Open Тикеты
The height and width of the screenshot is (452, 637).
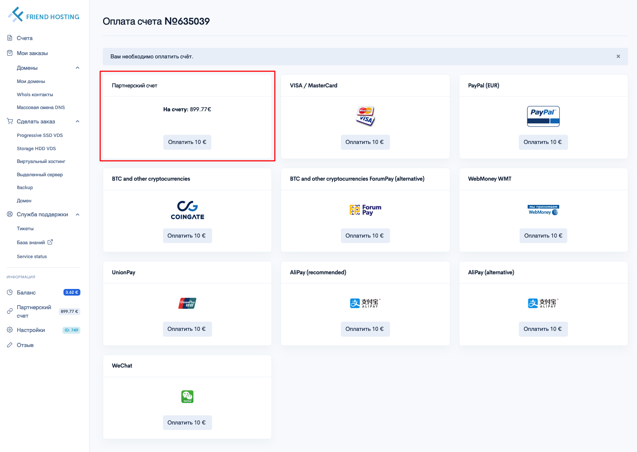(x=25, y=228)
